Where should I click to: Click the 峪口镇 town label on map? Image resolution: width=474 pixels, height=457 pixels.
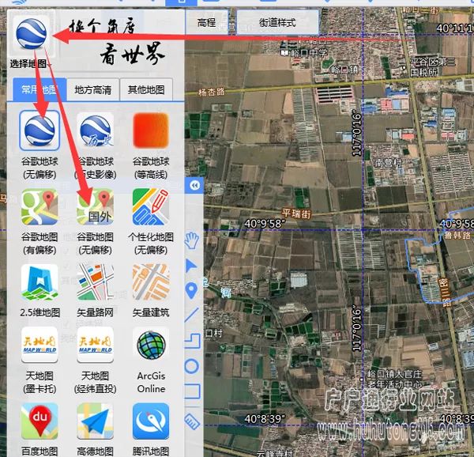[x=344, y=70]
